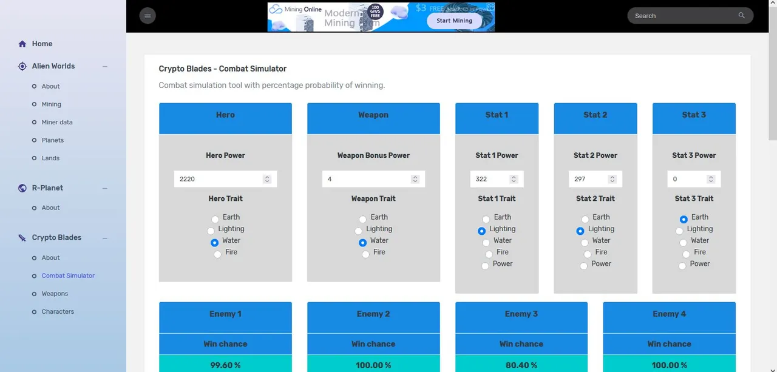Click the Mining Online banner ad
Viewport: 777px width, 372px height.
tap(381, 17)
